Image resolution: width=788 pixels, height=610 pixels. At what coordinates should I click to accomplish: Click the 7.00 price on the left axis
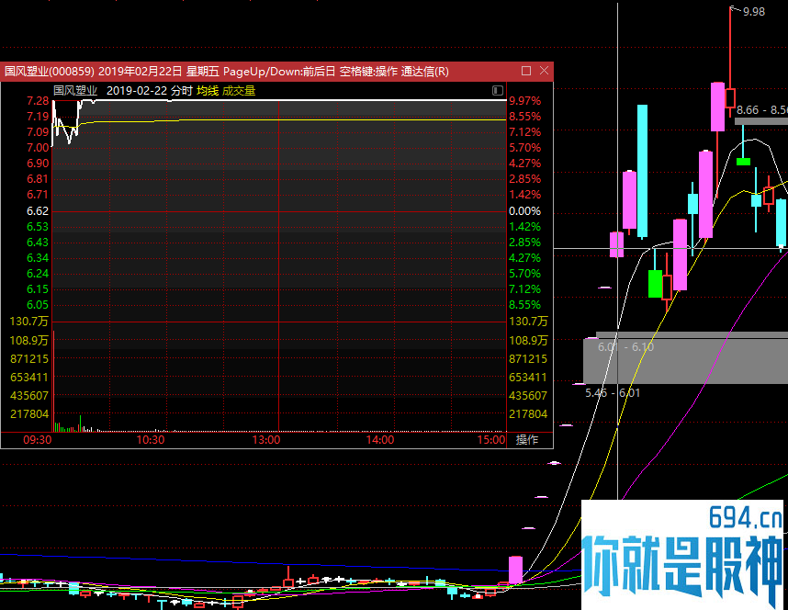[x=38, y=148]
